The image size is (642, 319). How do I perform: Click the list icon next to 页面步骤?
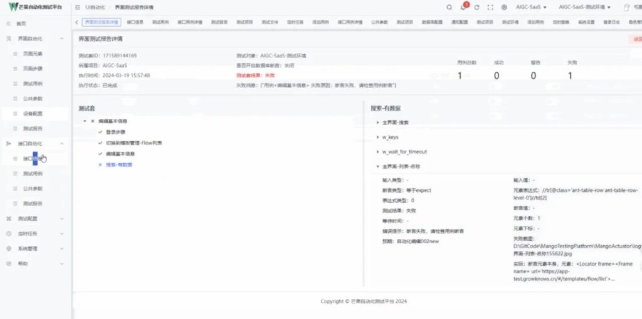pos(15,69)
